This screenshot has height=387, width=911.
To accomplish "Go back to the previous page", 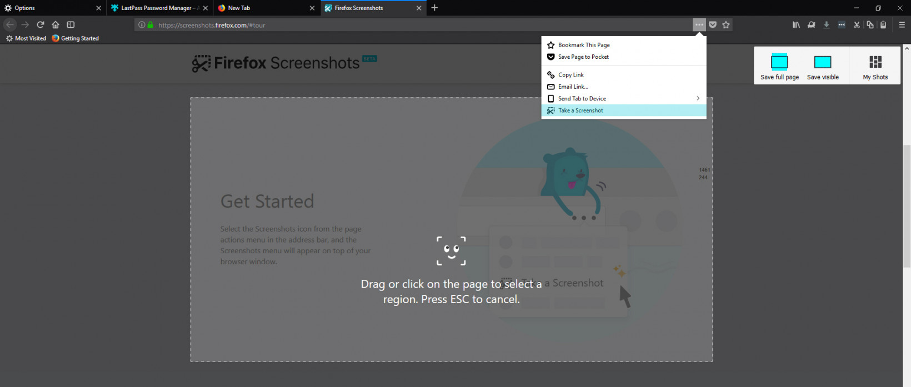I will 9,24.
